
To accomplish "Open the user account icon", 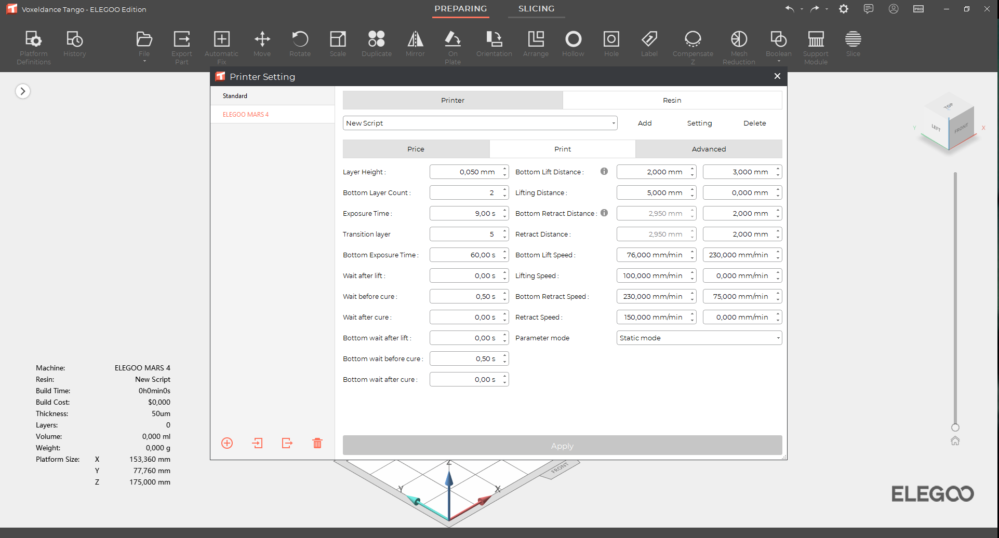I will click(894, 9).
